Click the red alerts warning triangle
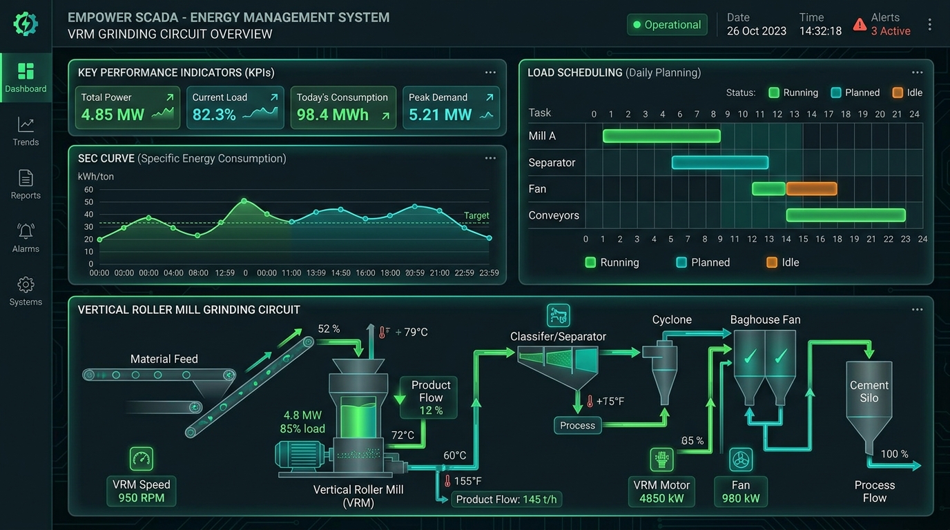Image resolution: width=950 pixels, height=530 pixels. [x=860, y=25]
